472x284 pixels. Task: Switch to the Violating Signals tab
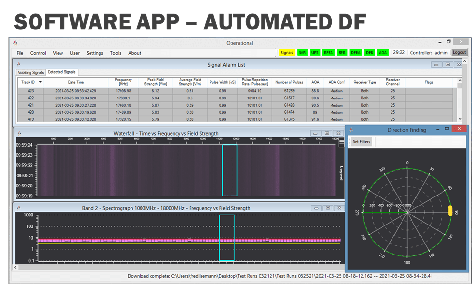pos(30,72)
